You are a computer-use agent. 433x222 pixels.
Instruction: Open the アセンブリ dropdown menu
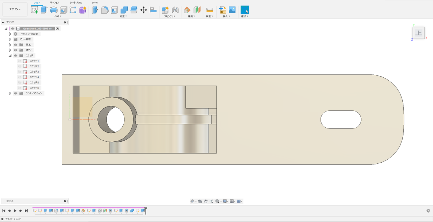pos(169,16)
